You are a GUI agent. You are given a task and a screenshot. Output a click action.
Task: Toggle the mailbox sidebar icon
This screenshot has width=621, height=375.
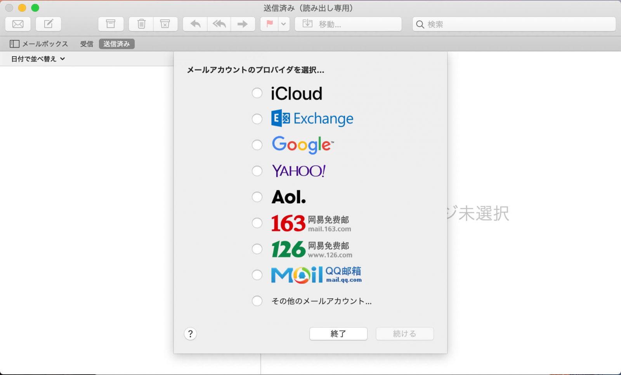point(14,43)
